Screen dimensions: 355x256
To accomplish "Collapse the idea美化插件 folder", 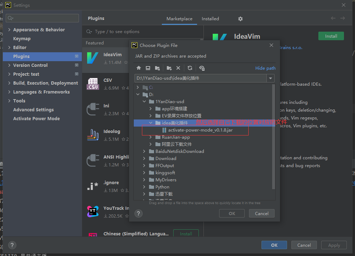I will 150,123.
